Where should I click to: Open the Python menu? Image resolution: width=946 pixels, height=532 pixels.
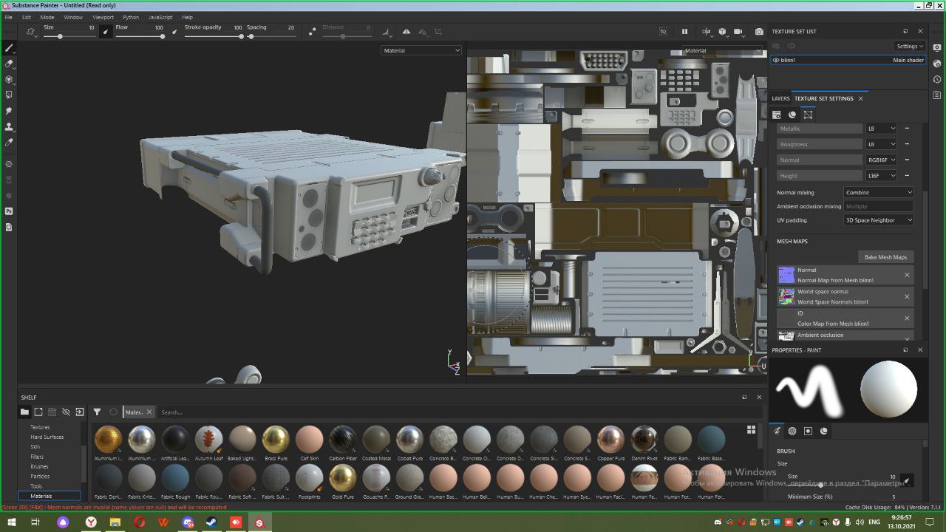[131, 17]
